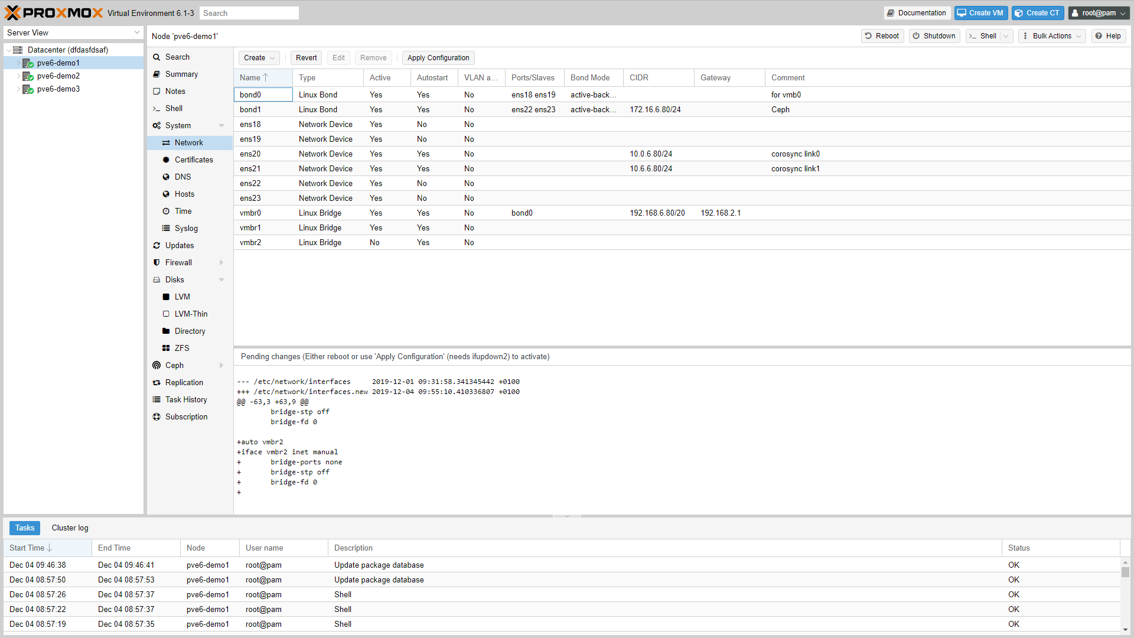1134x638 pixels.
Task: Click the Time clock icon
Action: point(166,211)
